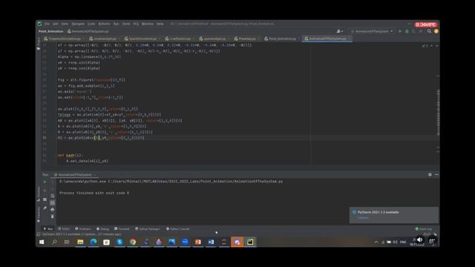This screenshot has height=267, width=475.
Task: Open the Terminal tool window
Action: 122,229
